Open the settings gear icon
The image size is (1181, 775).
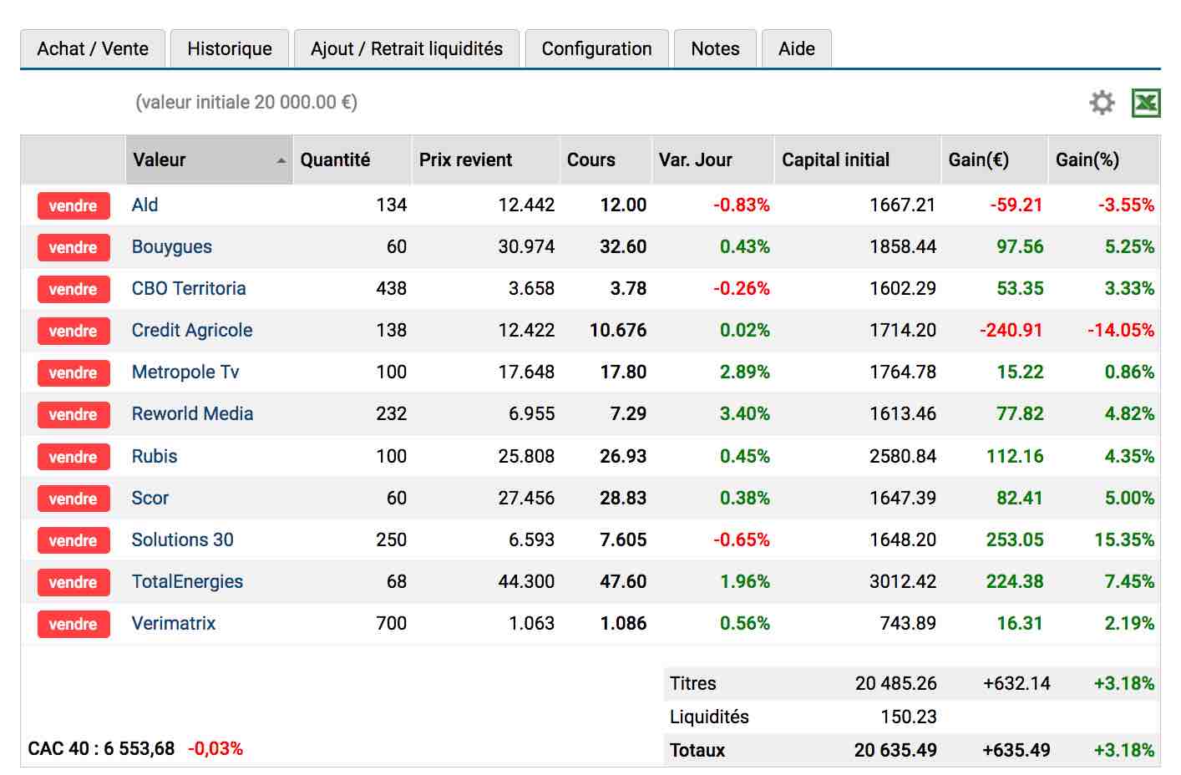coord(1102,103)
